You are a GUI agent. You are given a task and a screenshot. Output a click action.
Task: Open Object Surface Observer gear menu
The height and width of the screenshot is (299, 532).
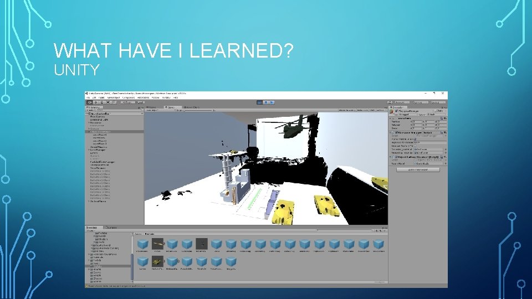pos(446,157)
